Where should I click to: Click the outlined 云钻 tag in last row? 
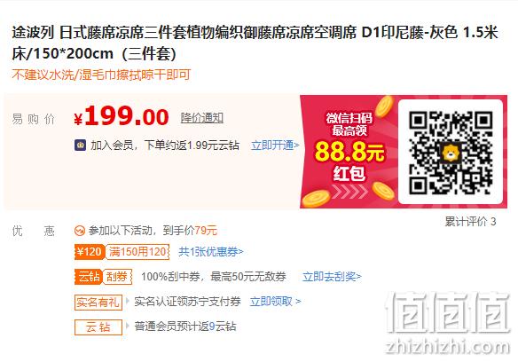98,327
